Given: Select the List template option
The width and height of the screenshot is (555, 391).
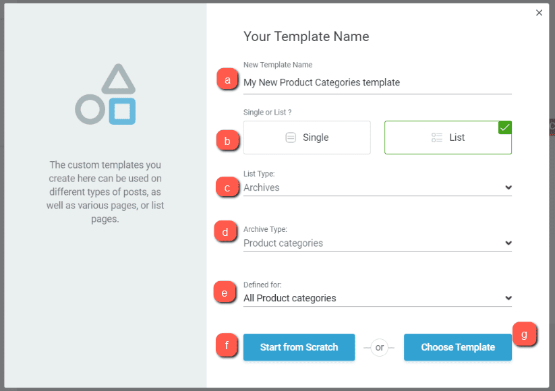Looking at the screenshot, I should tap(448, 138).
